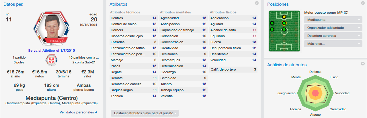Expand the Mediapunta role dropdown
The image size is (367, 118).
pyautogui.click(x=333, y=20)
